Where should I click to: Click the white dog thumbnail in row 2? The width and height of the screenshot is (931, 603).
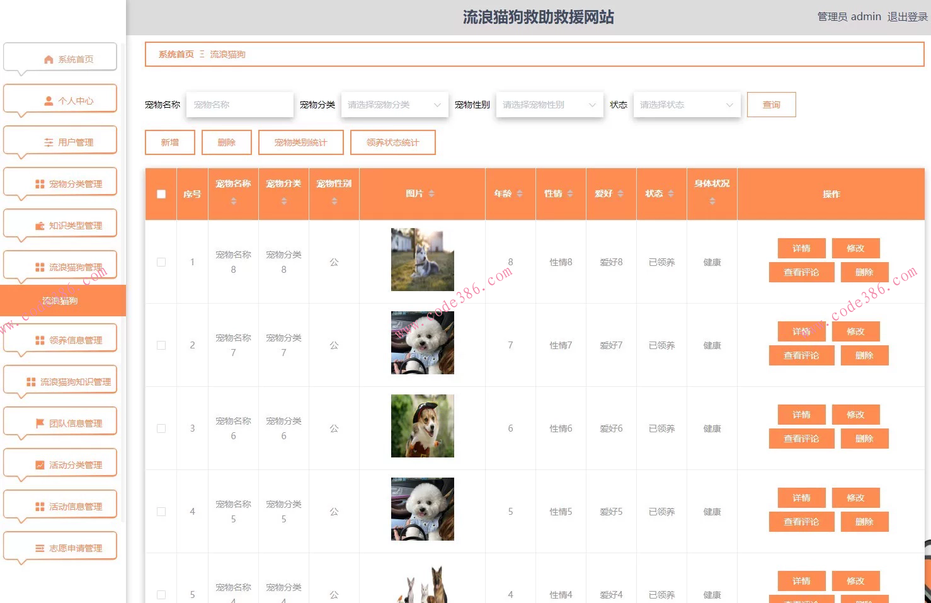[x=423, y=343]
